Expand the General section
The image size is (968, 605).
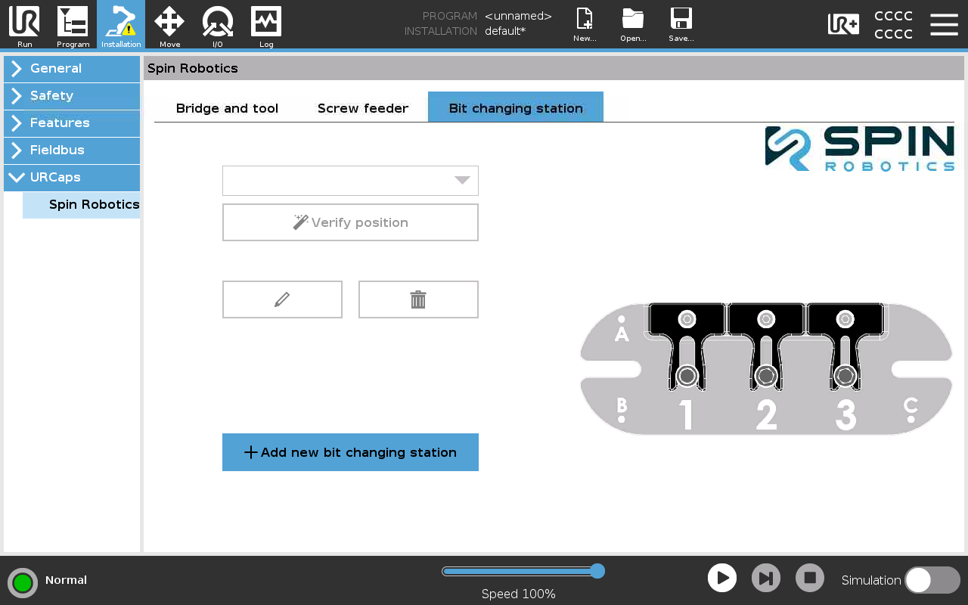coord(72,69)
